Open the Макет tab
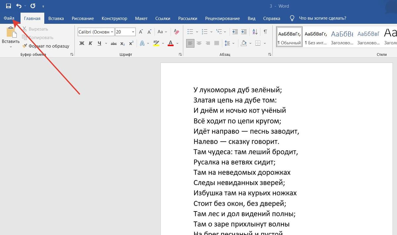The width and height of the screenshot is (397, 235). click(x=141, y=19)
